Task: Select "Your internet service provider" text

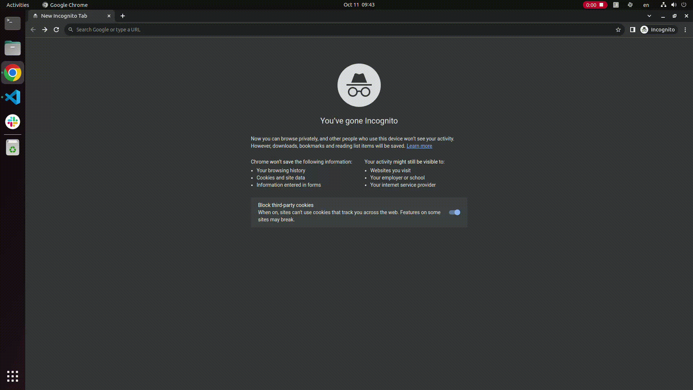Action: pos(403,185)
